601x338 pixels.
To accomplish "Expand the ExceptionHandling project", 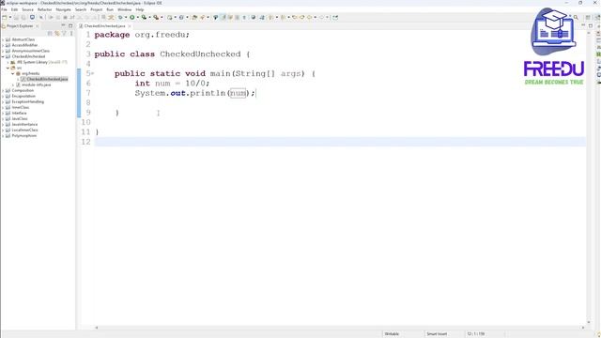I will (3, 101).
